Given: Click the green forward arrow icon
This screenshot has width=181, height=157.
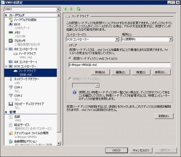Looking at the screenshot, I should [x=72, y=9].
